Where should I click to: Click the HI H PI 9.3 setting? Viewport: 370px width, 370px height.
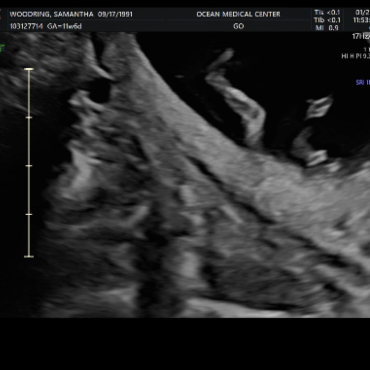tap(356, 56)
